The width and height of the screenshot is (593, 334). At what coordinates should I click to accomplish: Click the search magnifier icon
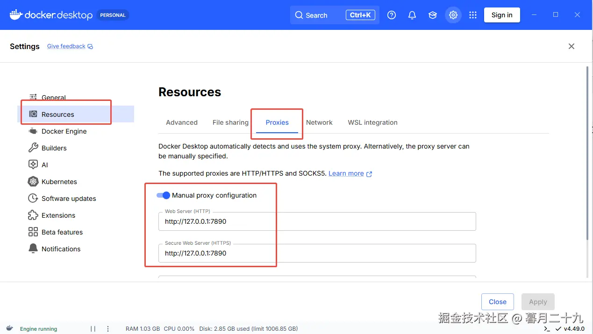coord(299,15)
